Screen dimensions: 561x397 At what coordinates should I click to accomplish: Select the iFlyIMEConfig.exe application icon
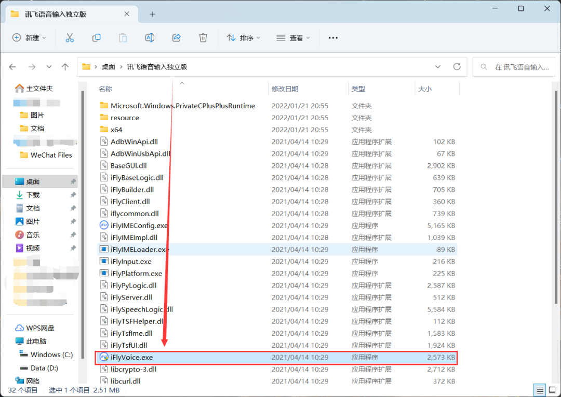[104, 225]
